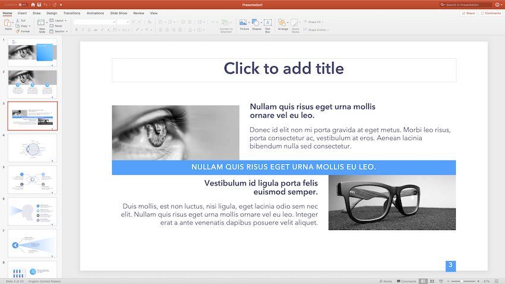Viewport: 505px width, 284px height.
Task: Click the glasses photo on the slide
Action: [x=392, y=203]
